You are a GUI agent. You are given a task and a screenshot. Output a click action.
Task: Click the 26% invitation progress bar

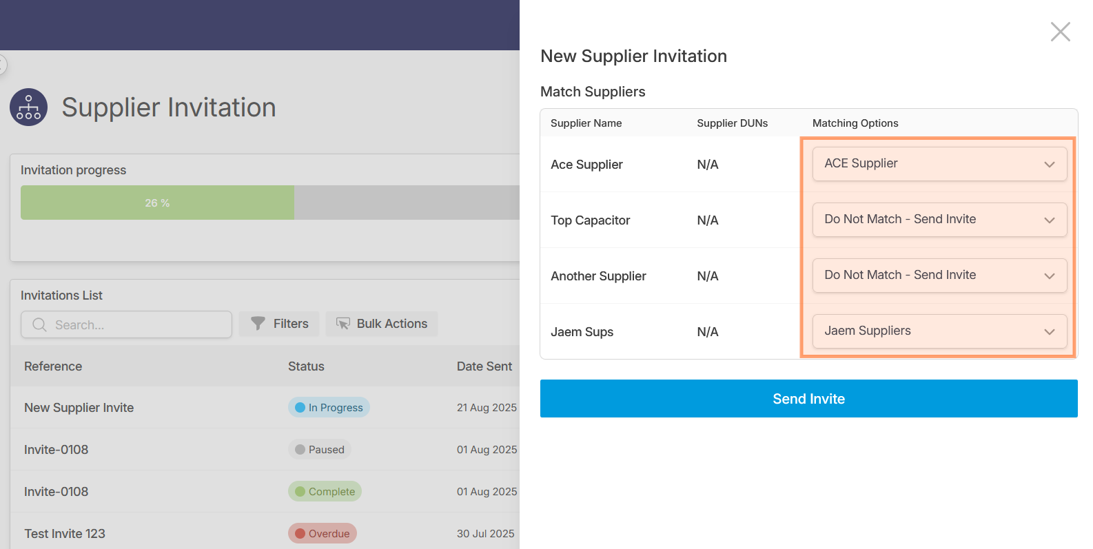157,203
